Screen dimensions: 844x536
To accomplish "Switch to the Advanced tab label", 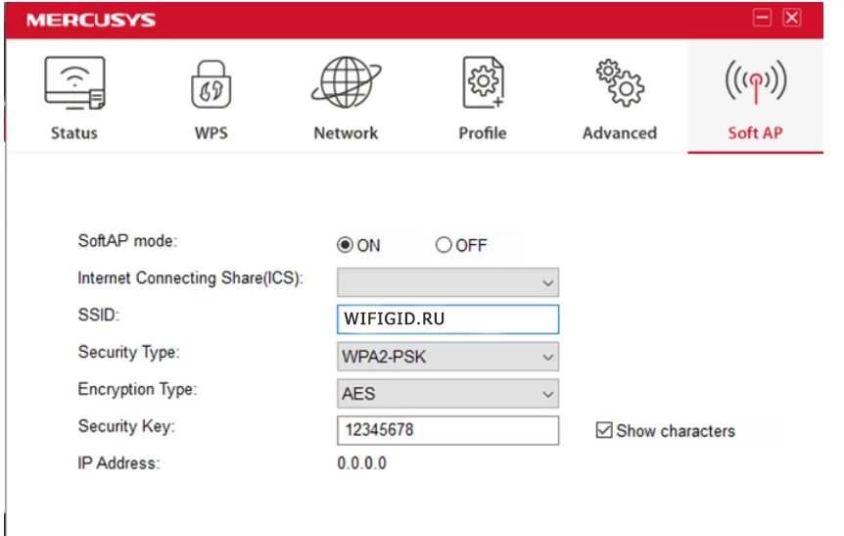I will click(620, 133).
